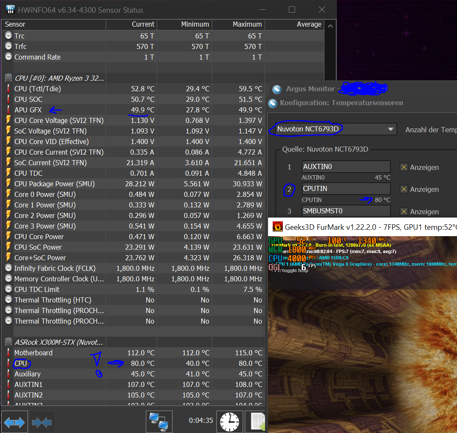The width and height of the screenshot is (457, 433).
Task: Click the thermometer icon beside AUXTIN1
Action: 8,384
